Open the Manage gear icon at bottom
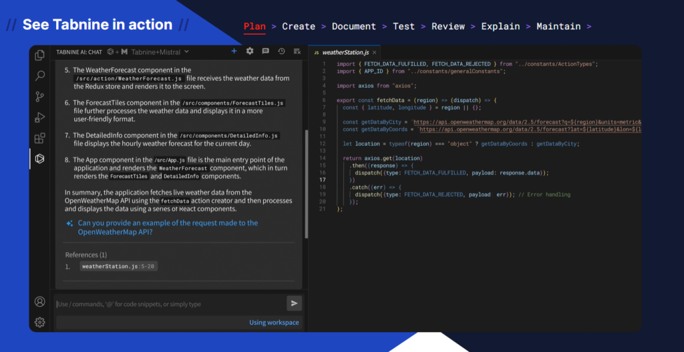The image size is (684, 352). click(x=39, y=323)
